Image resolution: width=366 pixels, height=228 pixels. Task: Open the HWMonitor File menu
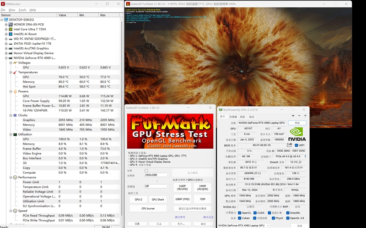(3, 10)
